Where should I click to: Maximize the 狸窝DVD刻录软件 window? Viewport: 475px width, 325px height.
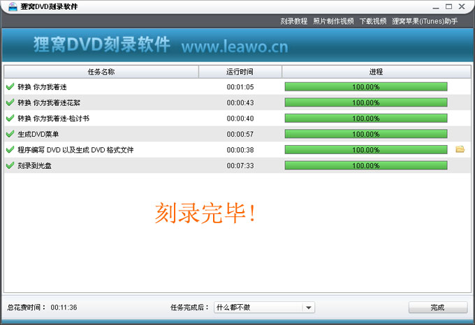[x=448, y=6]
